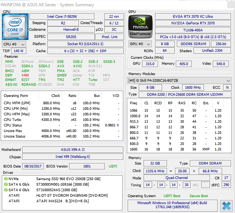Screen dimensions: 235x213
Task: Click the Operating Point column header
Action: [x=20, y=96]
